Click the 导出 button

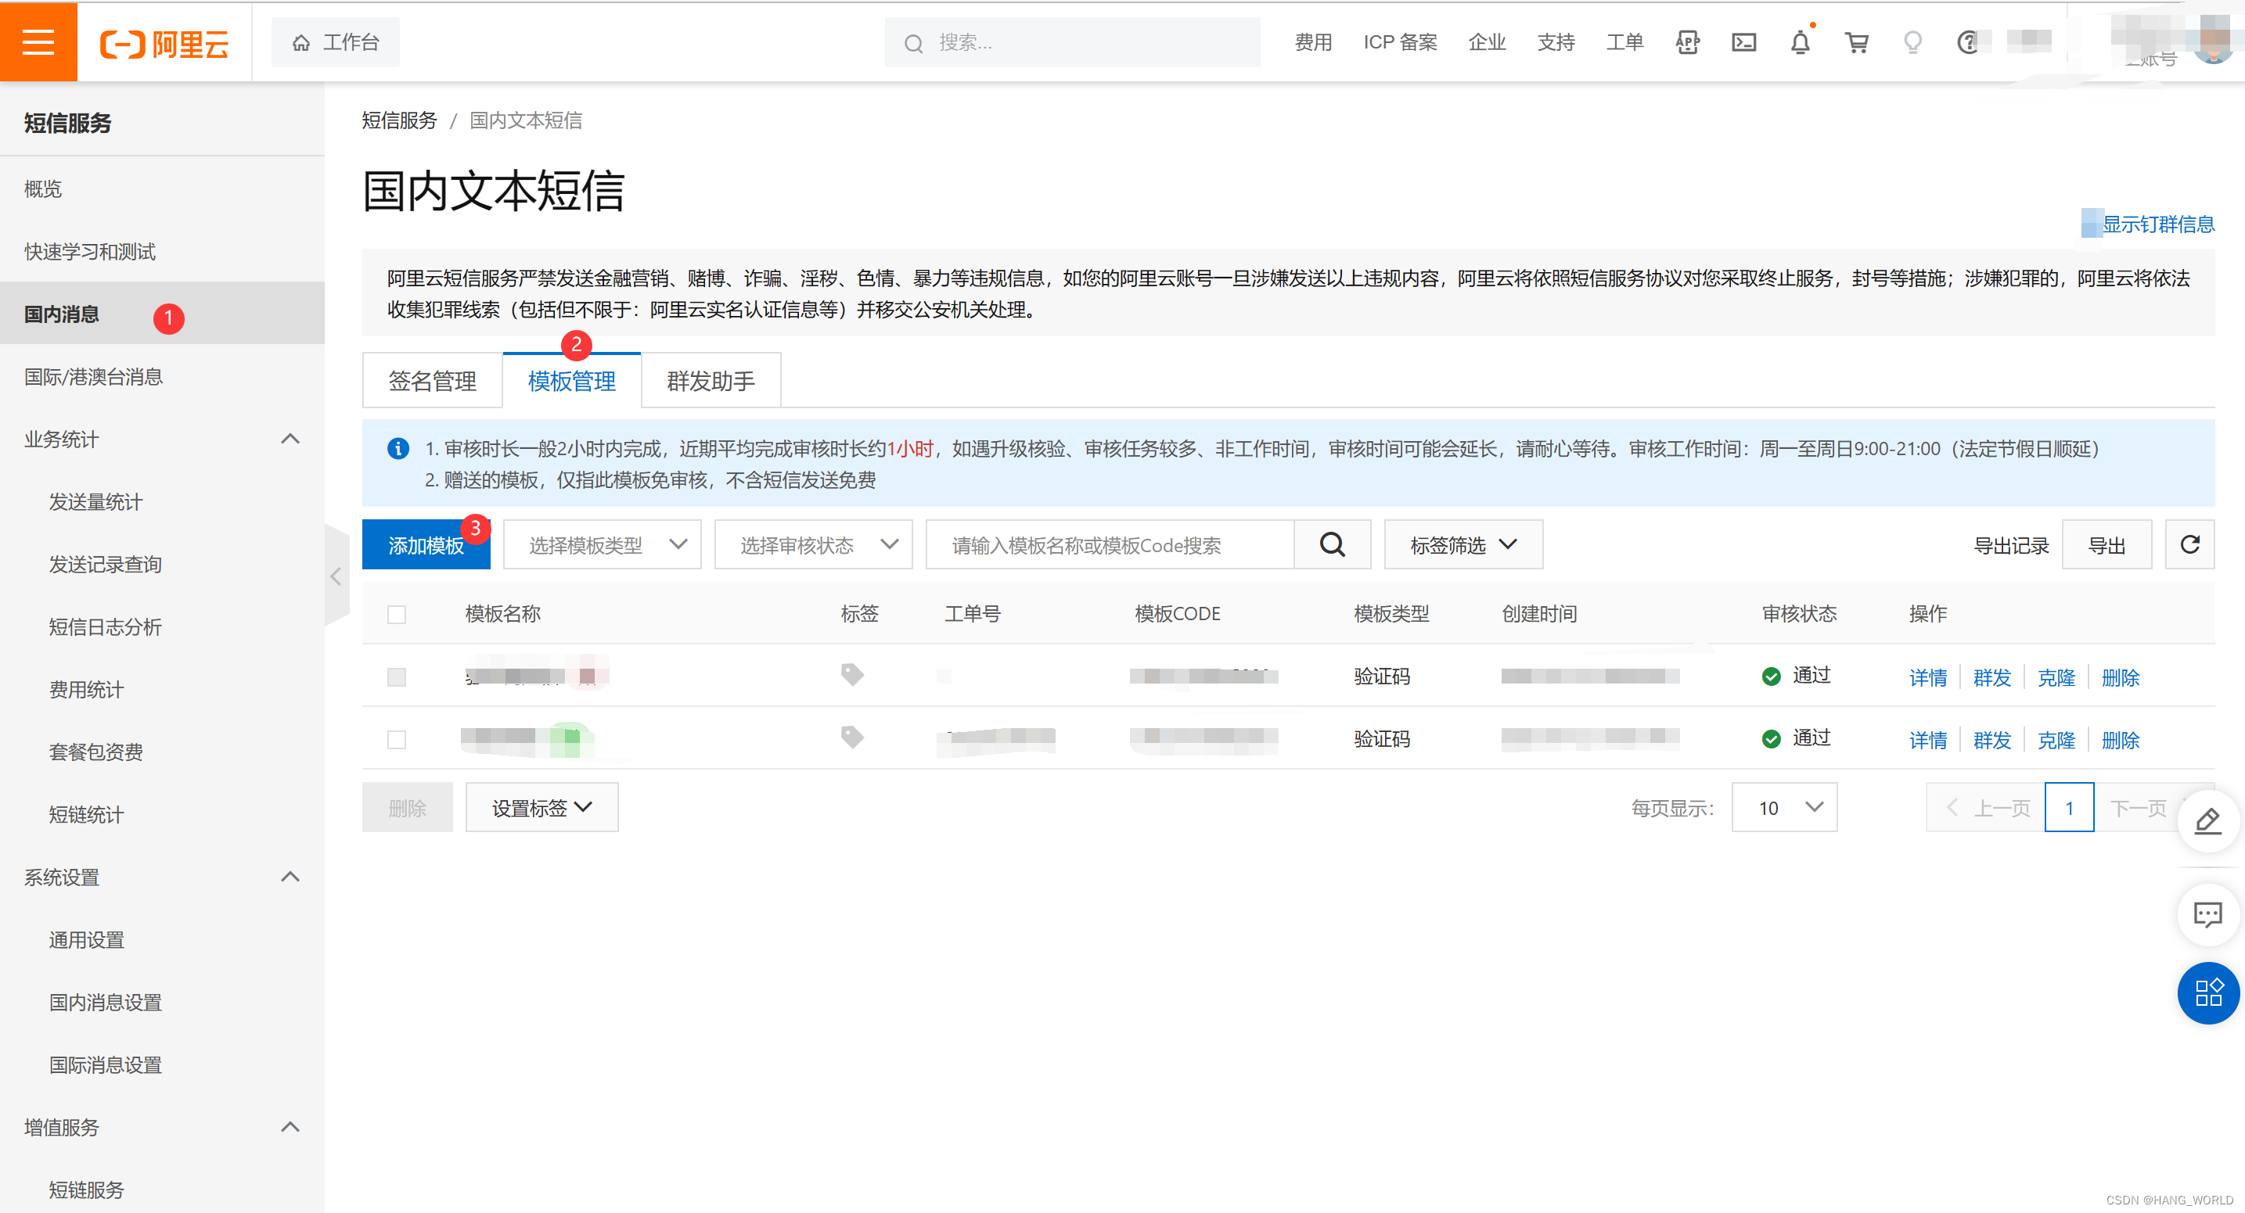pos(2106,545)
